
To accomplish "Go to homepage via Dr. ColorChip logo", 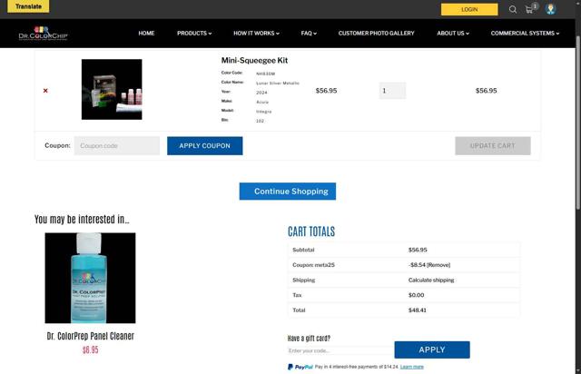I will click(x=43, y=33).
